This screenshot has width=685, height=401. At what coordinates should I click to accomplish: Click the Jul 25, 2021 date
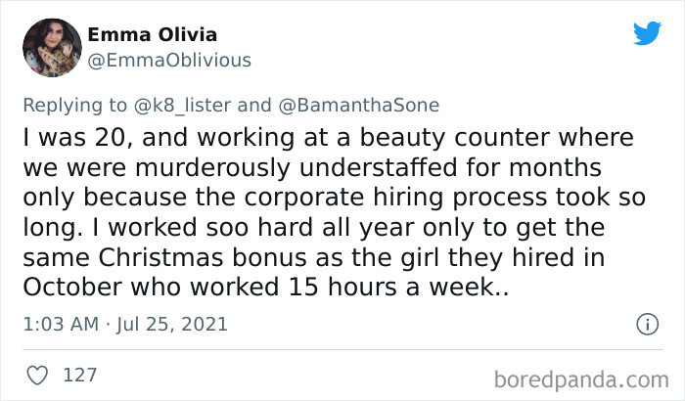(174, 323)
